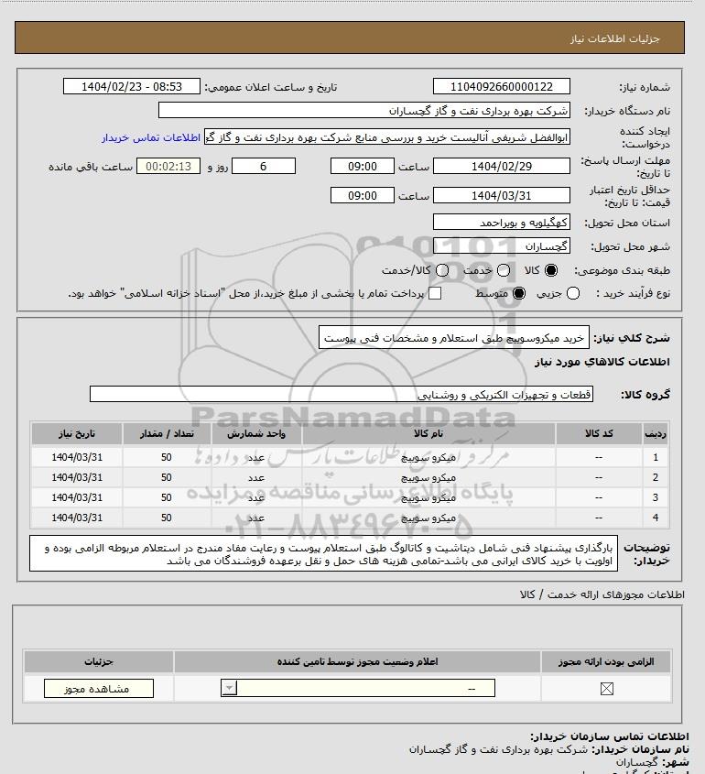Select row 2 میکرو سوییچ item name
The height and width of the screenshot is (774, 705).
(x=428, y=478)
